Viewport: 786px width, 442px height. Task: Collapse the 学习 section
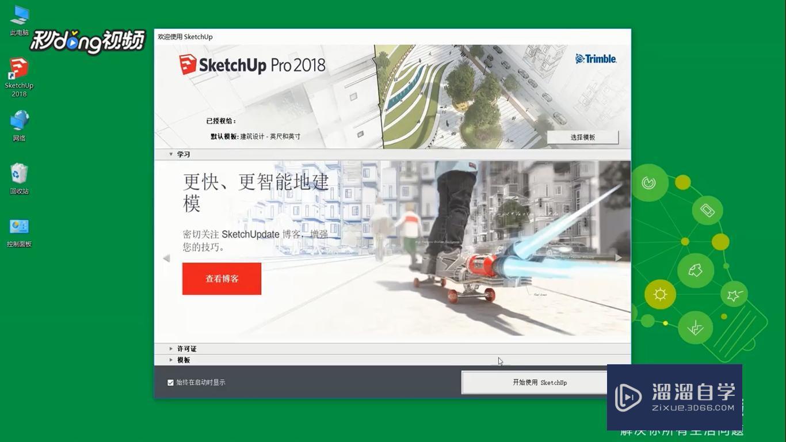point(171,154)
